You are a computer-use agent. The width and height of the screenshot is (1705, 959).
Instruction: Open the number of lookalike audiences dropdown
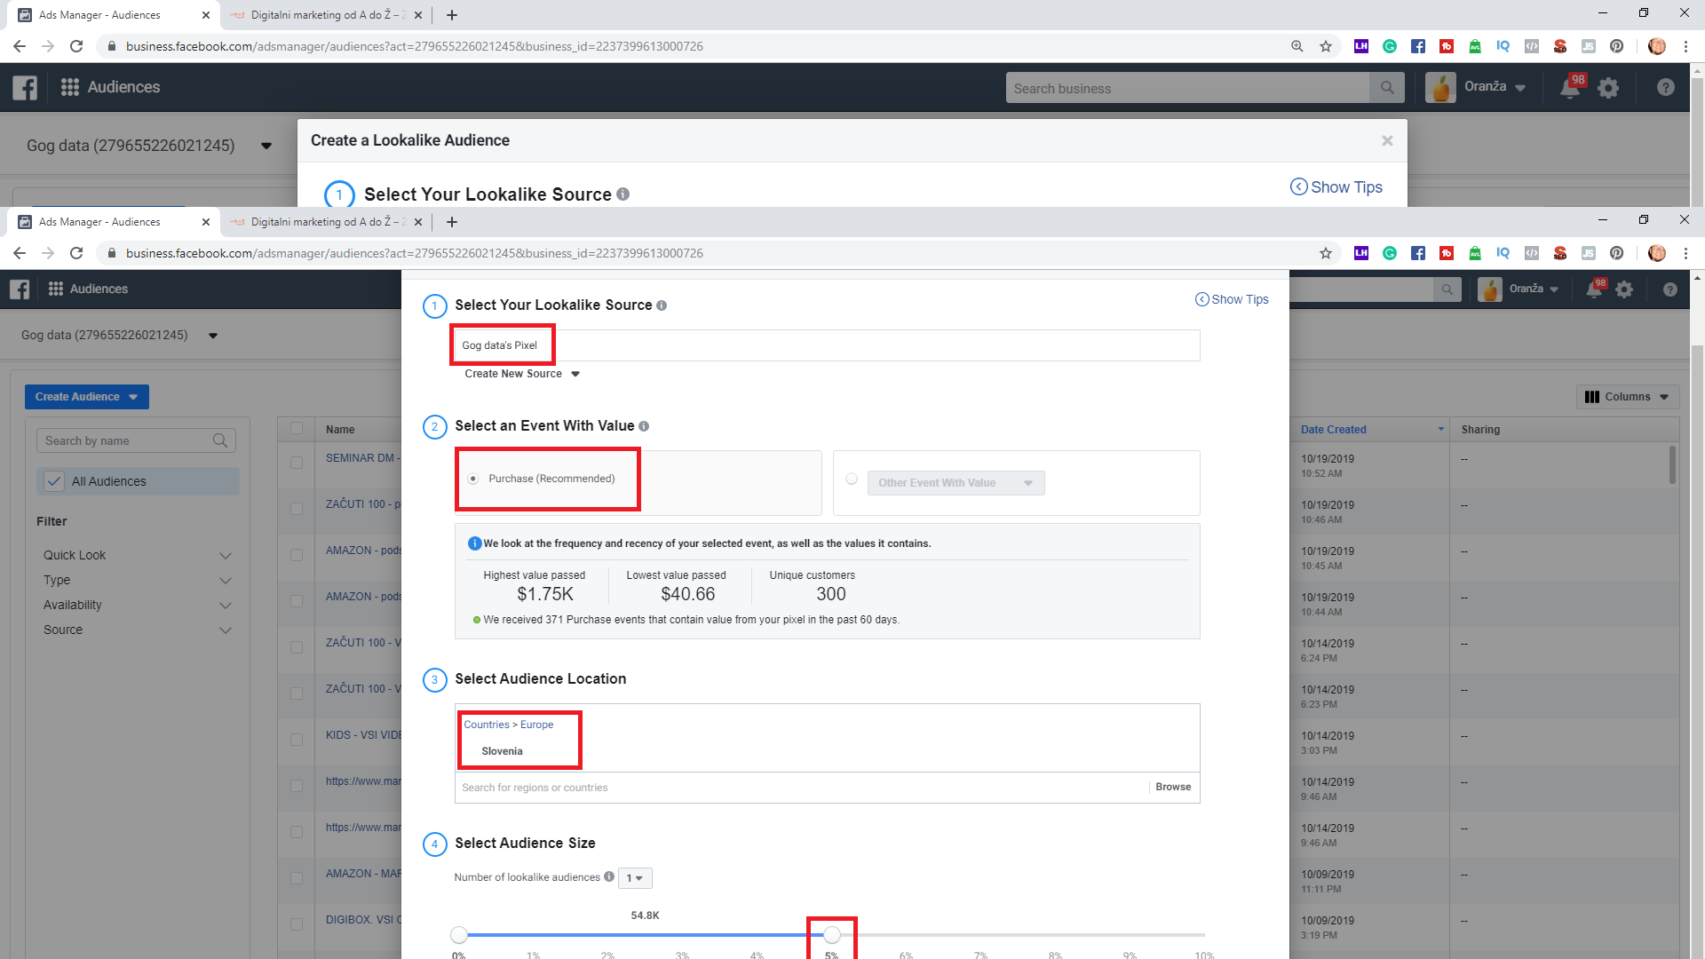coord(635,878)
